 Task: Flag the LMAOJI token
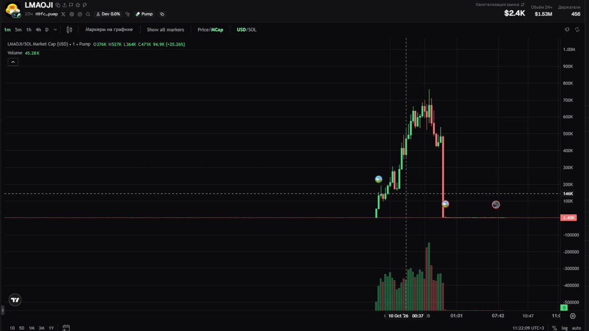tap(71, 5)
